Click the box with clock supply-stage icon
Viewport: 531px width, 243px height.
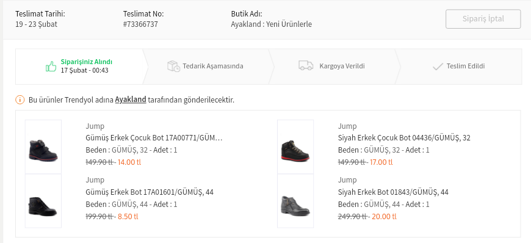click(x=173, y=66)
